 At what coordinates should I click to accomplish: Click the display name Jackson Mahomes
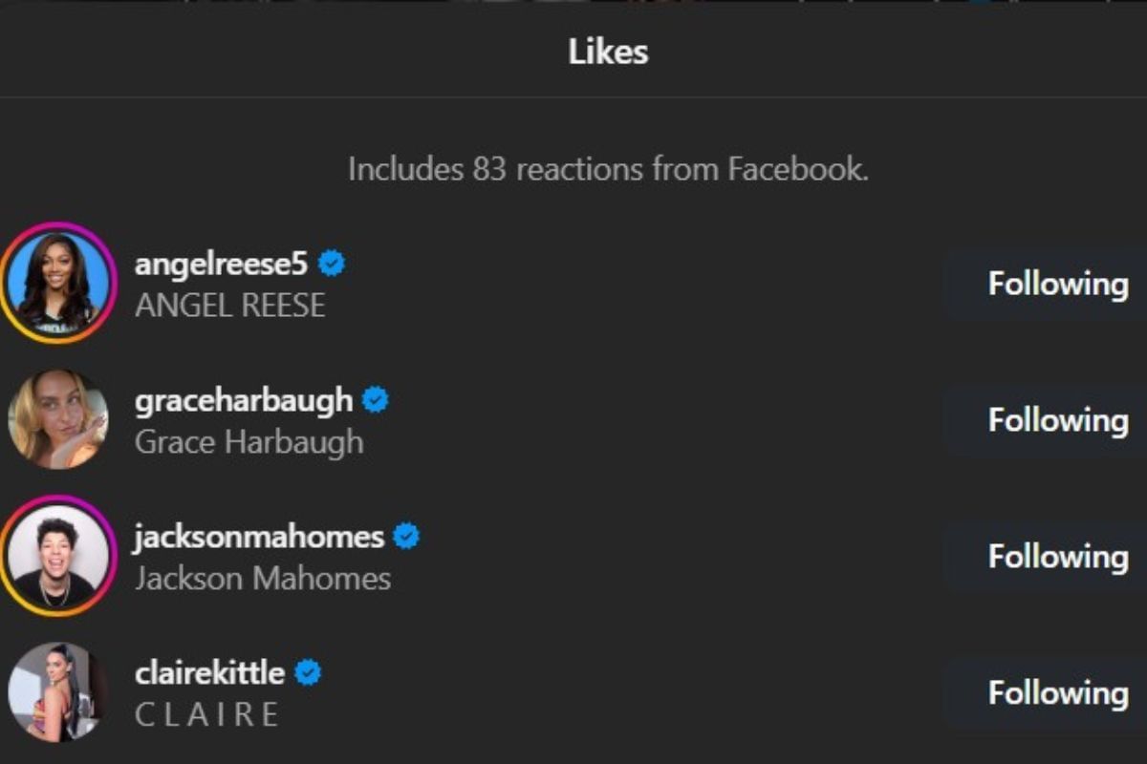tap(263, 579)
